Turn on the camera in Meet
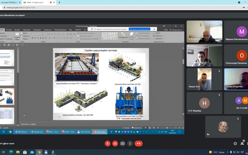The height and width of the screenshot is (155, 248). point(115,144)
